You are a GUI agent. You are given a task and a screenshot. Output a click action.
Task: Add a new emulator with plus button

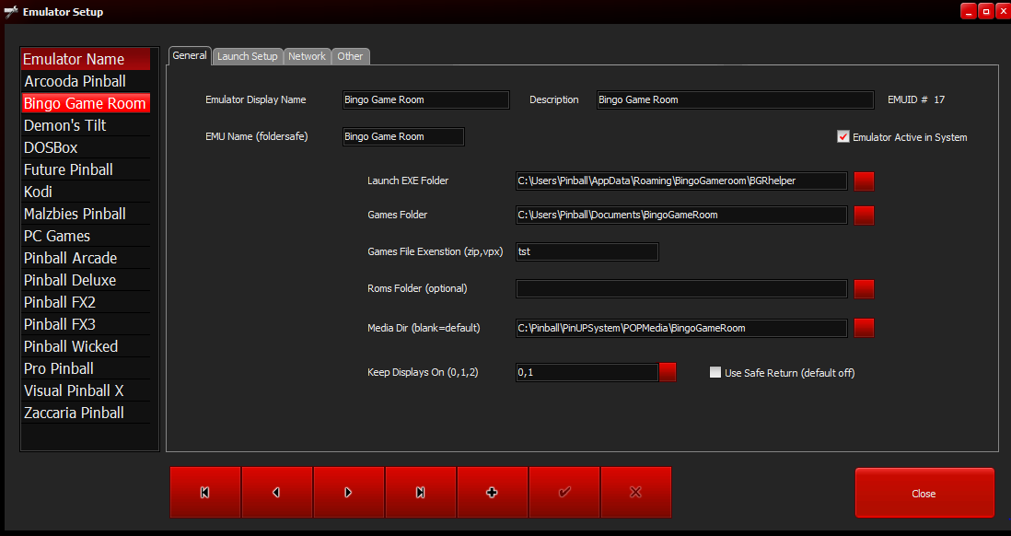click(x=492, y=493)
